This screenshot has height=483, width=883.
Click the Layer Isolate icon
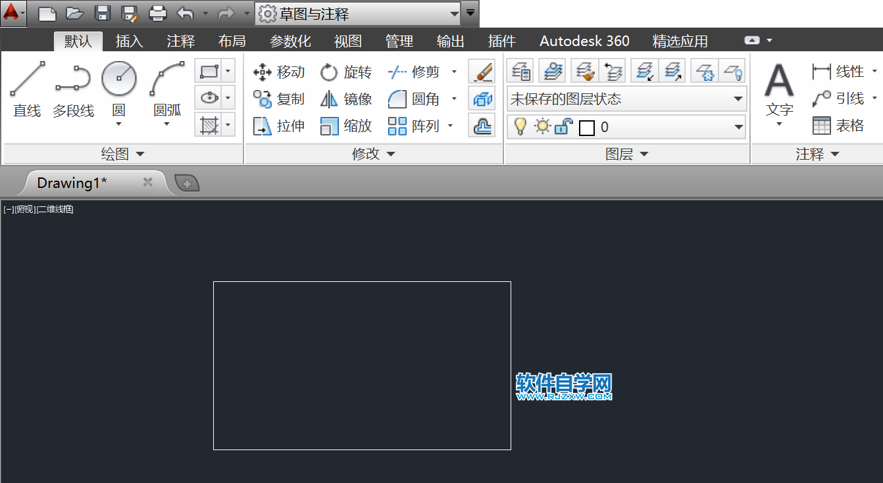pyautogui.click(x=645, y=70)
